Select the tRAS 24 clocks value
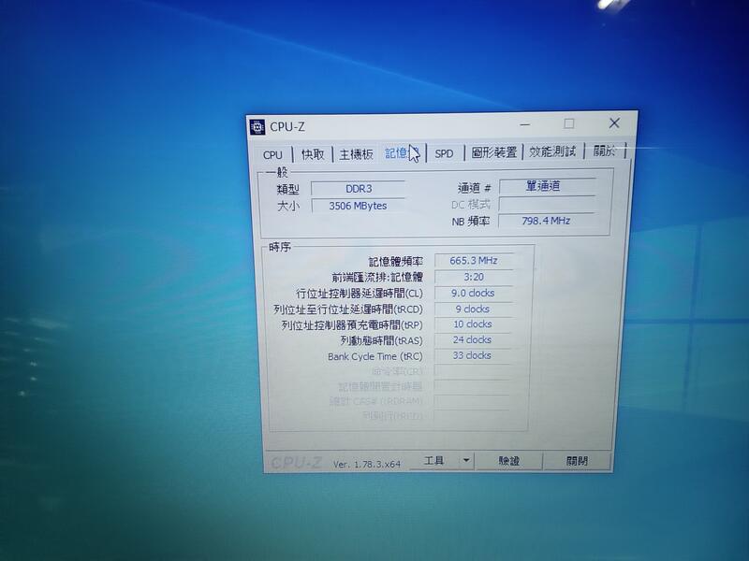 point(474,340)
